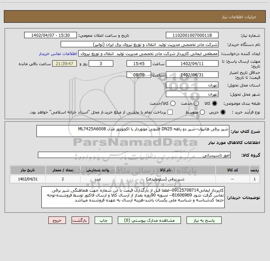Click the item name شیر برقی (سلونوئیدی)
270x261 pixels.
point(165,179)
